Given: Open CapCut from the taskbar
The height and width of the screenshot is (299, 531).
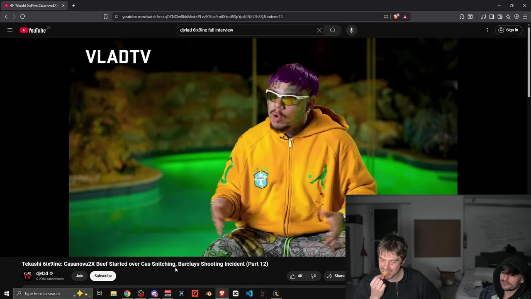Looking at the screenshot, I should tap(235, 294).
